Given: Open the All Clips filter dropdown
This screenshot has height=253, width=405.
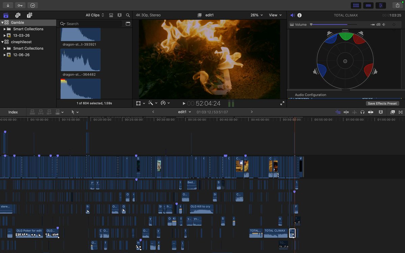Looking at the screenshot, I should coord(95,15).
